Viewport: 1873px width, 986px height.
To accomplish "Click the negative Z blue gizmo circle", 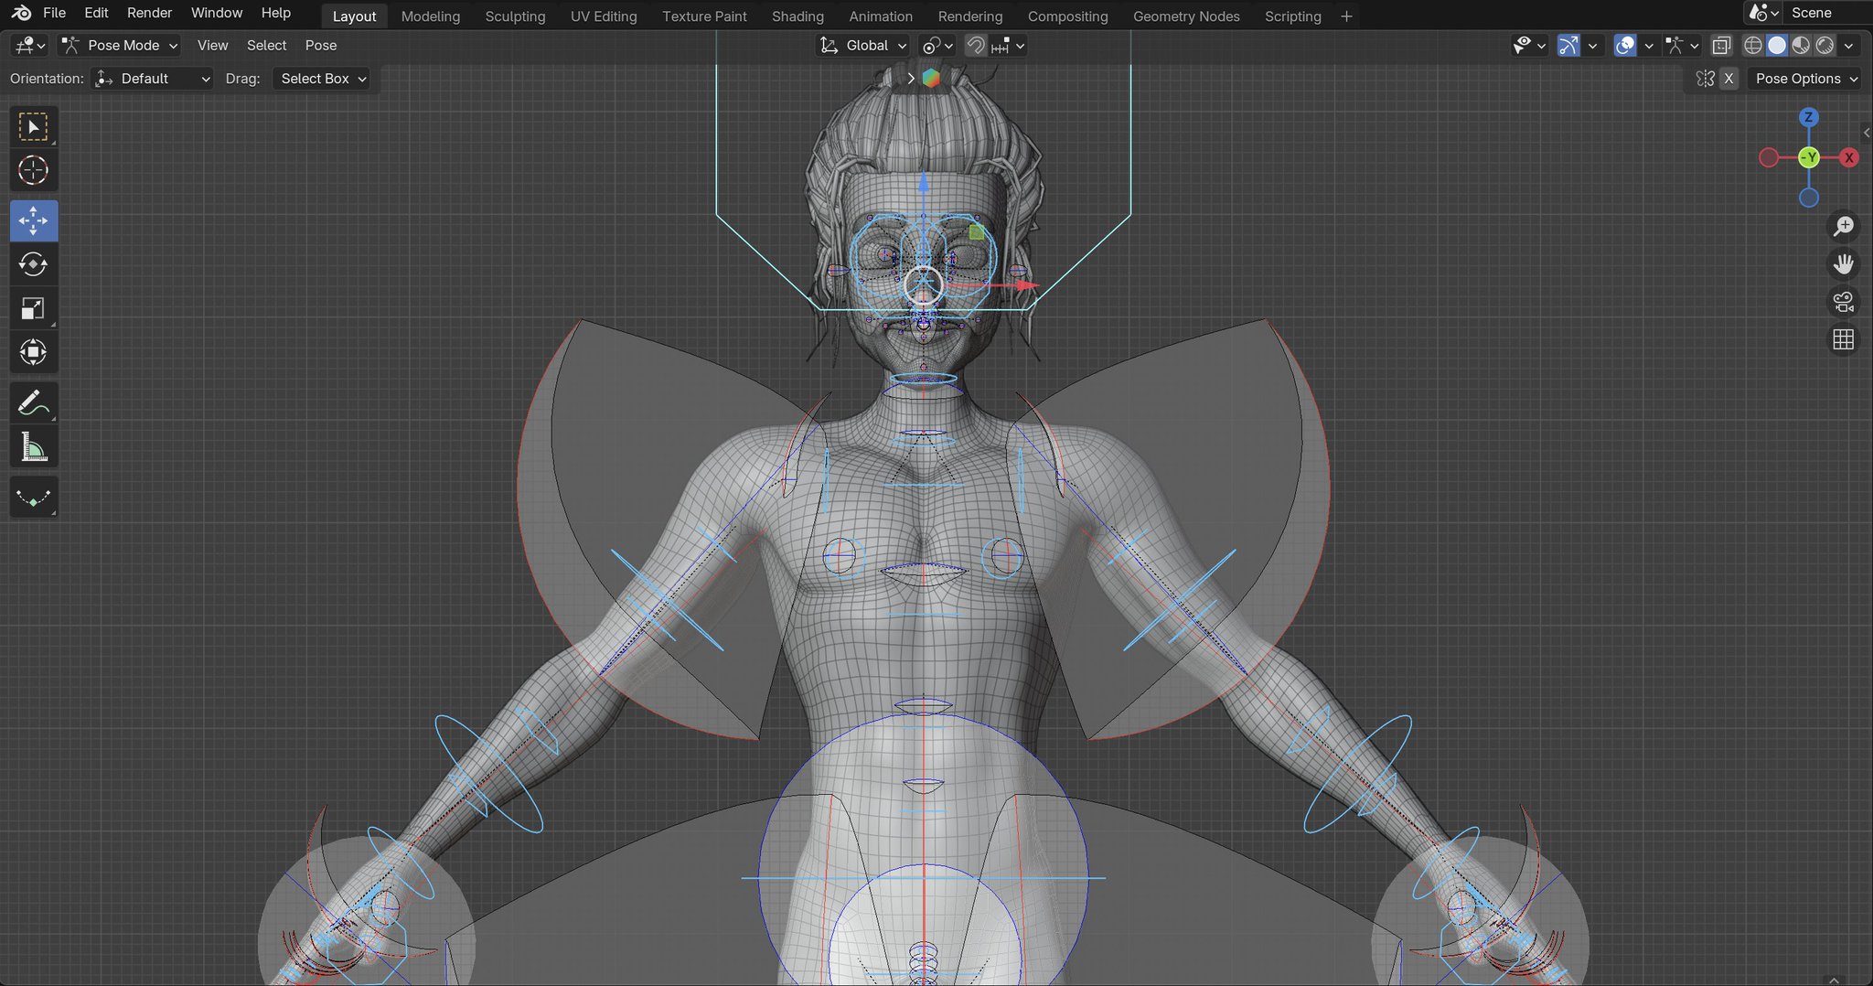I will tap(1809, 198).
